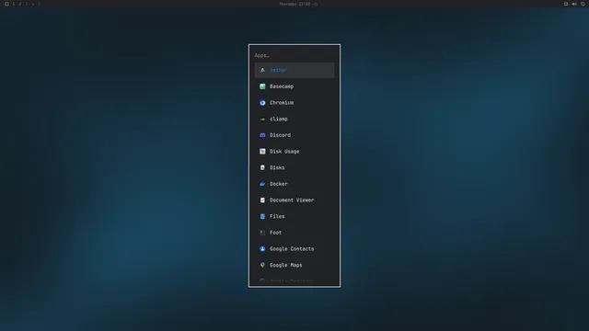Switch to workspace 2 in top bar

pos(20,4)
